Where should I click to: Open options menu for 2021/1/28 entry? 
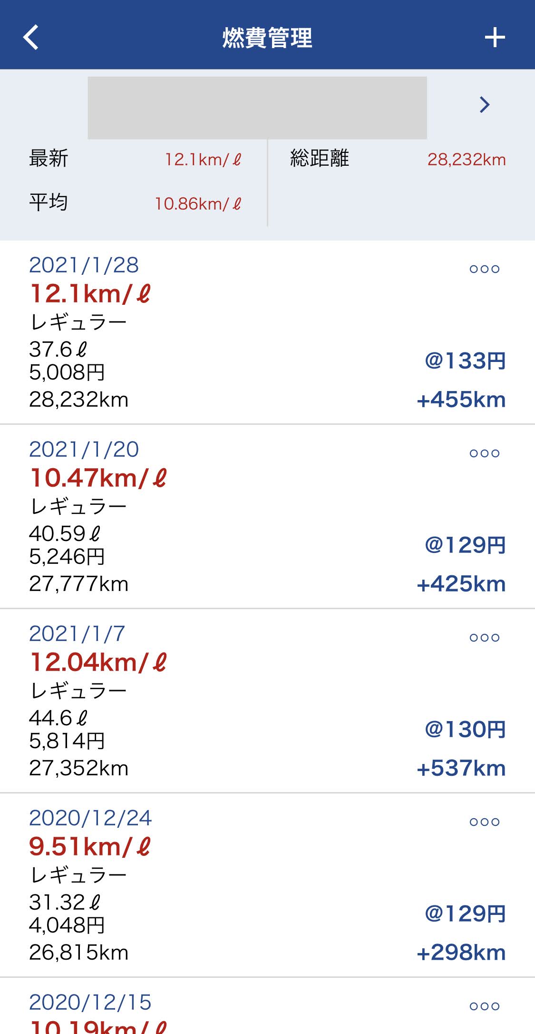(x=484, y=269)
